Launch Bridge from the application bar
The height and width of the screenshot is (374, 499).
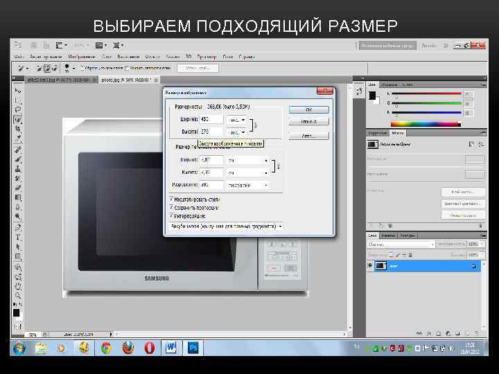pos(33,45)
